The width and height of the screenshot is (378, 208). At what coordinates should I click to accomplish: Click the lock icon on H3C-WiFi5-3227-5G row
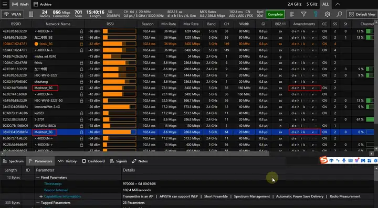click(81, 101)
